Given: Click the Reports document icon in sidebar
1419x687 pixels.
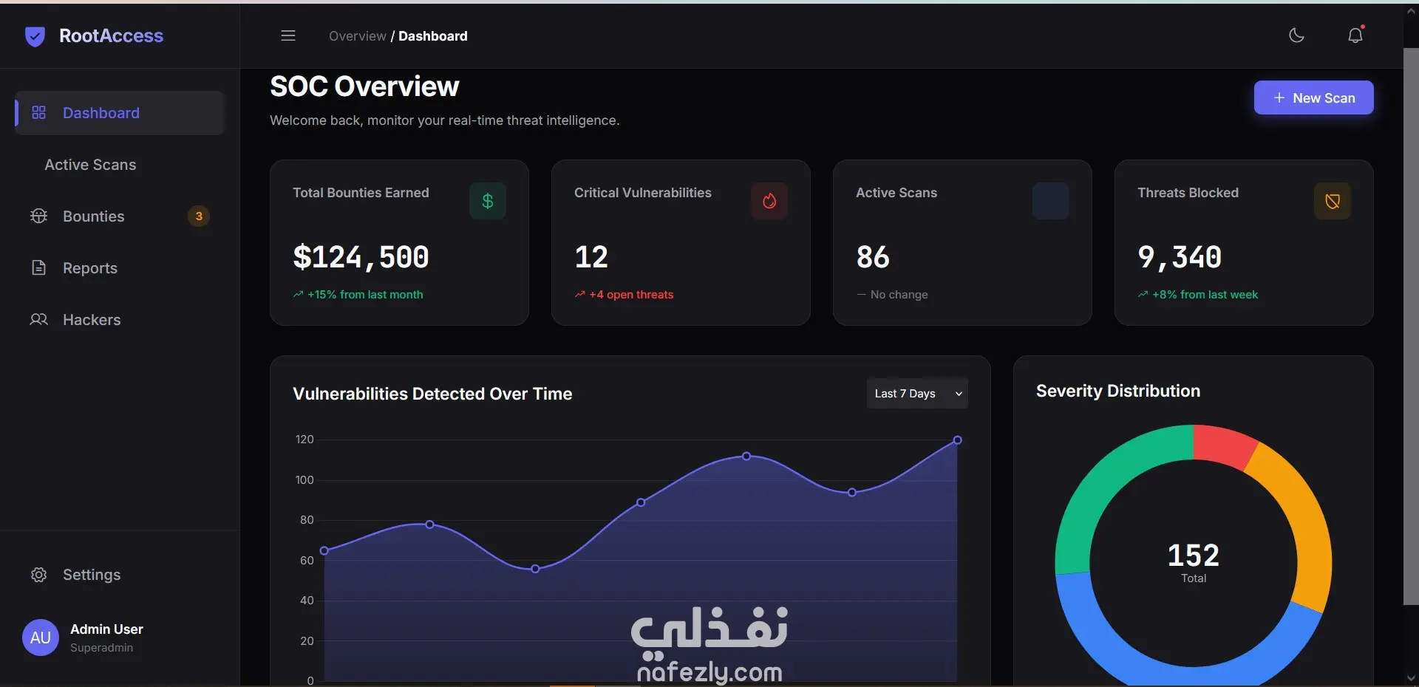Looking at the screenshot, I should click(x=39, y=267).
